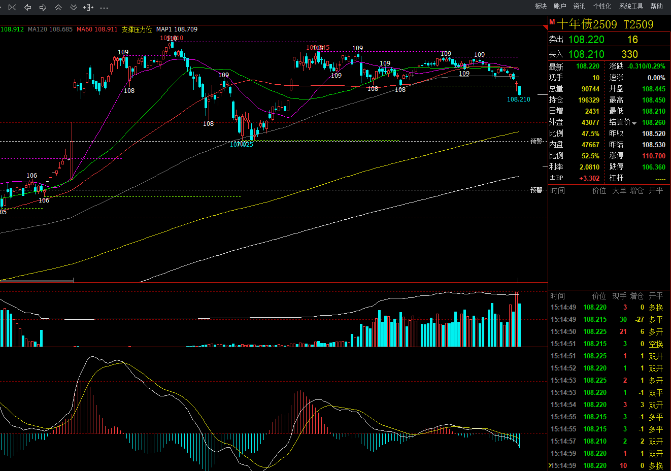The image size is (671, 471).
Task: Click the red corner triangle at chart's top right
Action: click(x=546, y=27)
